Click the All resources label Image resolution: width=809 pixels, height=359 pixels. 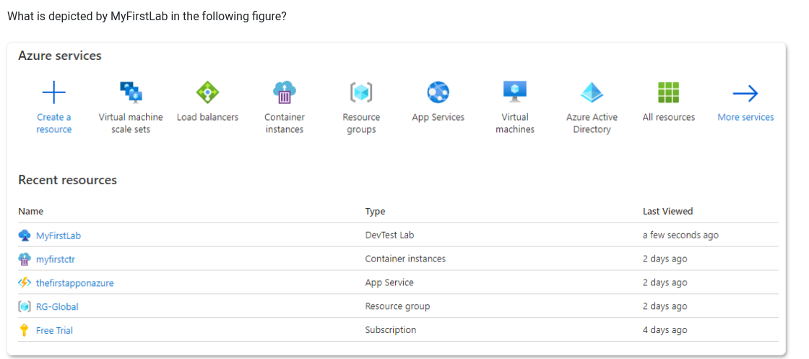(x=669, y=117)
